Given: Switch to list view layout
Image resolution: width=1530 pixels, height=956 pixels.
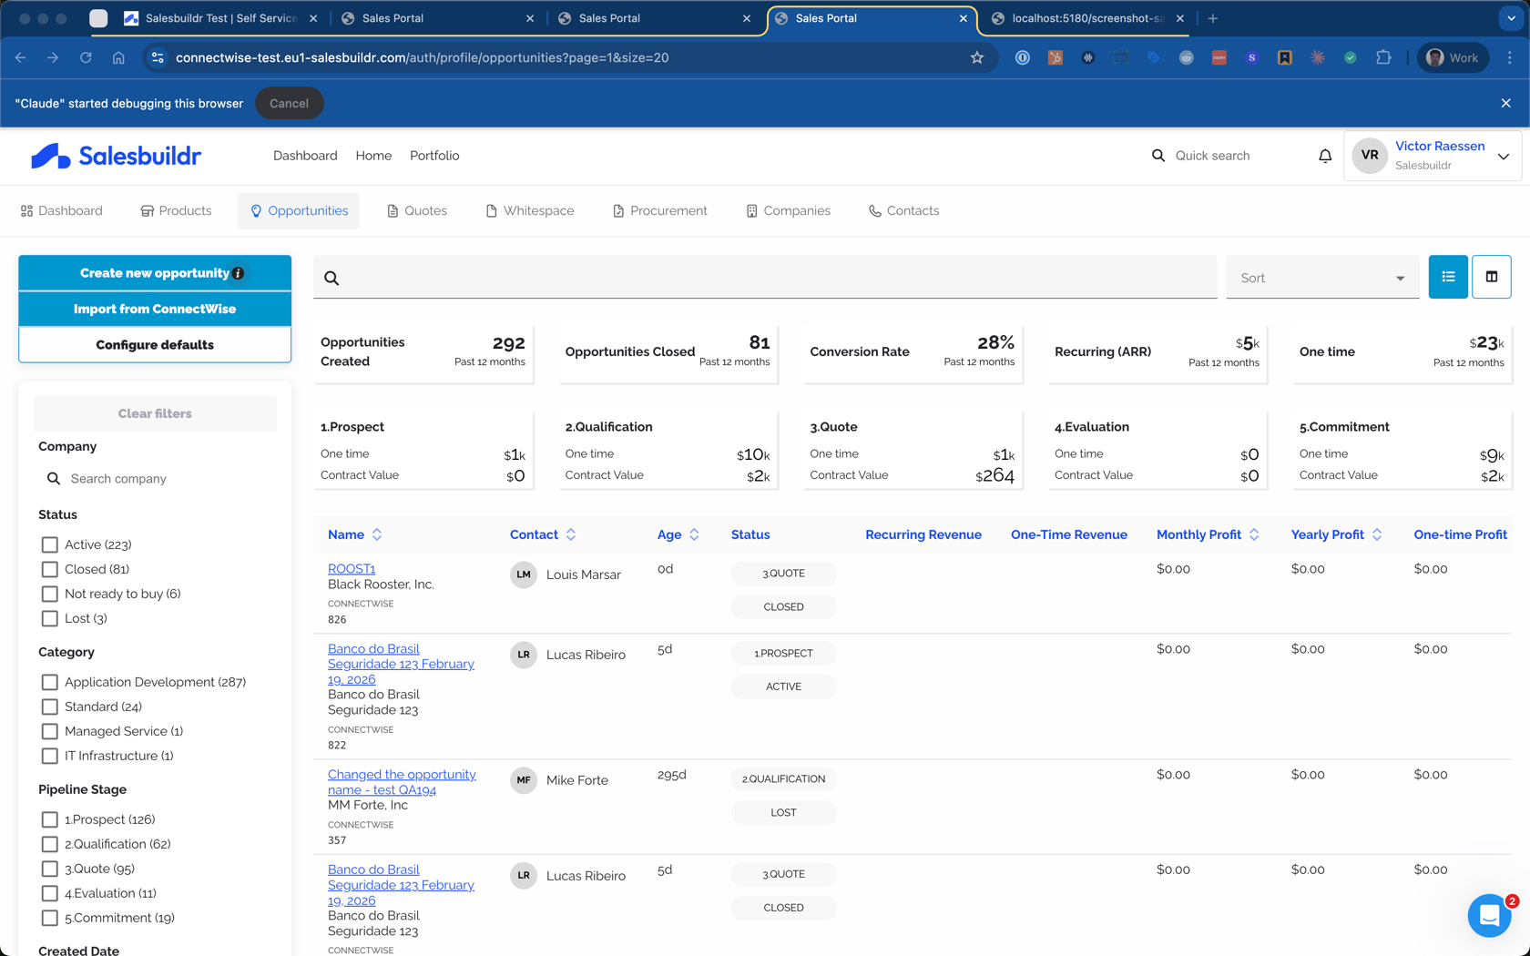Looking at the screenshot, I should coord(1448,277).
